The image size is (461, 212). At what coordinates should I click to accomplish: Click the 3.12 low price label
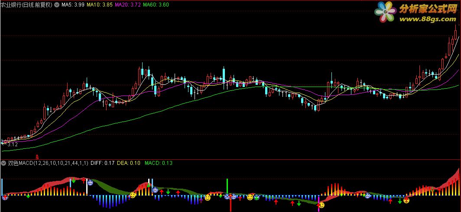click(x=12, y=145)
